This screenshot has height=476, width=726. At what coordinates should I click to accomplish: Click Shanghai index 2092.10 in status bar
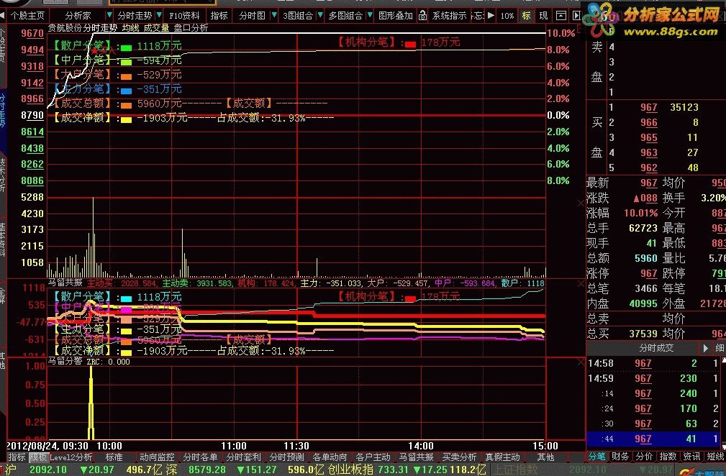48,470
